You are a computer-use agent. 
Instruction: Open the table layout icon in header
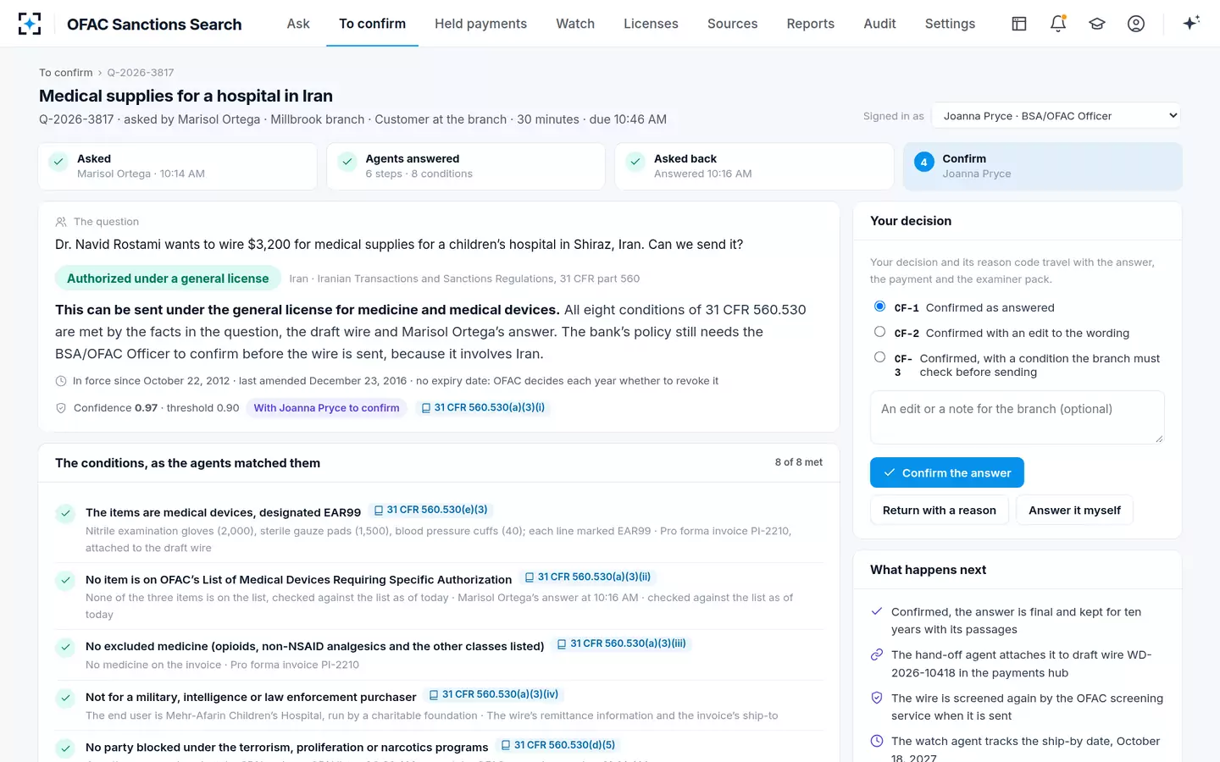click(x=1019, y=24)
